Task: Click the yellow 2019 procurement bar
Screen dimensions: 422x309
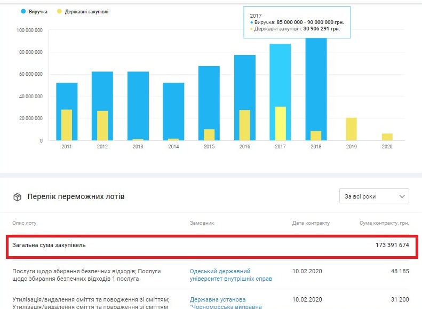Action: coord(351,129)
